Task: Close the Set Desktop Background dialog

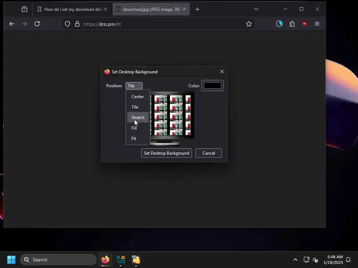Action: [x=222, y=72]
